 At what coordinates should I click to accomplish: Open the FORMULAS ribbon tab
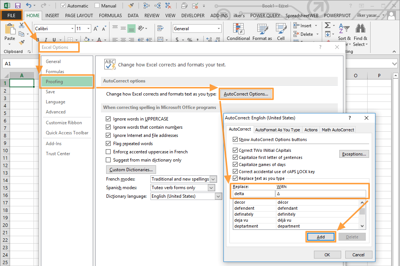[x=110, y=15]
